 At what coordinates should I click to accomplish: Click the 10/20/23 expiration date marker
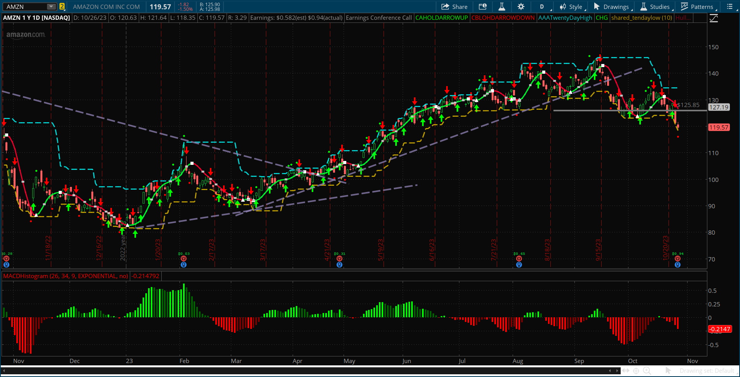pos(665,247)
